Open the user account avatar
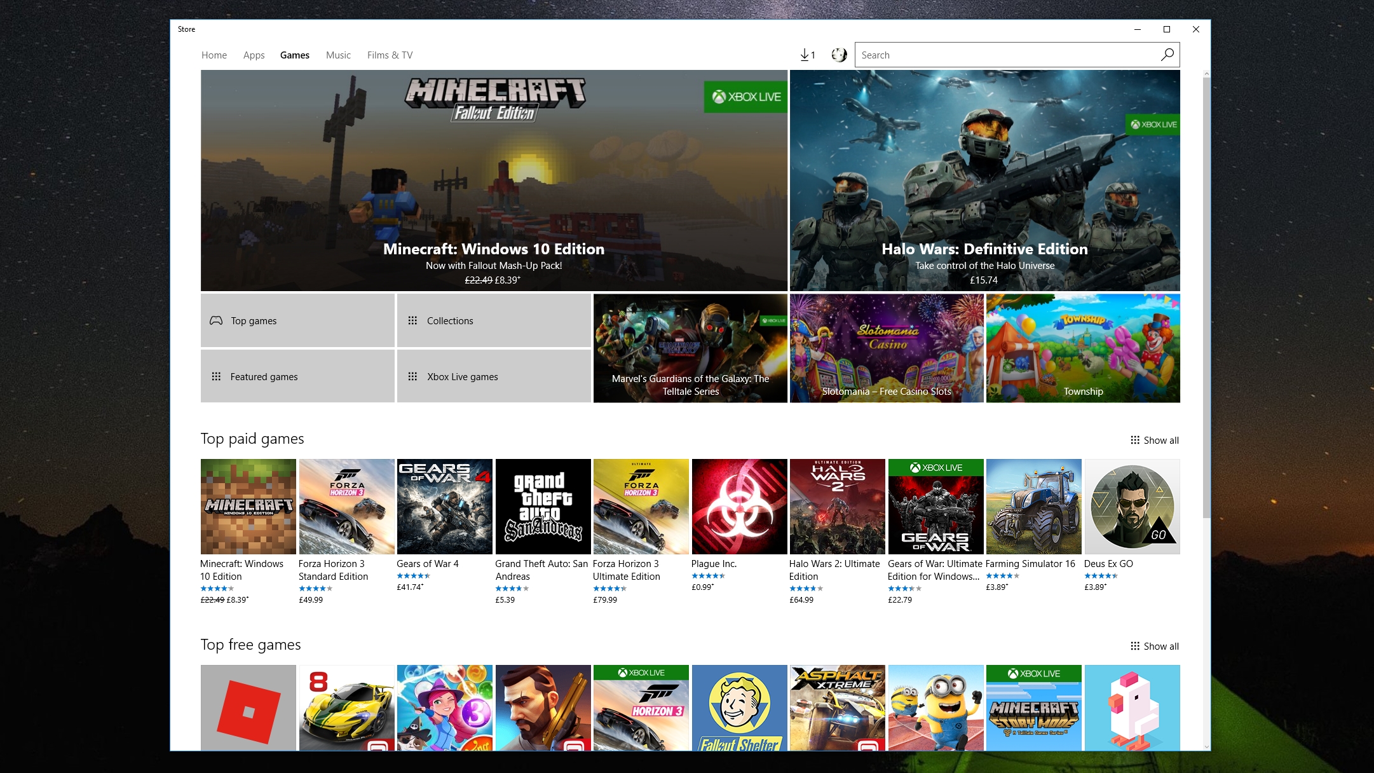The width and height of the screenshot is (1374, 773). click(x=839, y=55)
